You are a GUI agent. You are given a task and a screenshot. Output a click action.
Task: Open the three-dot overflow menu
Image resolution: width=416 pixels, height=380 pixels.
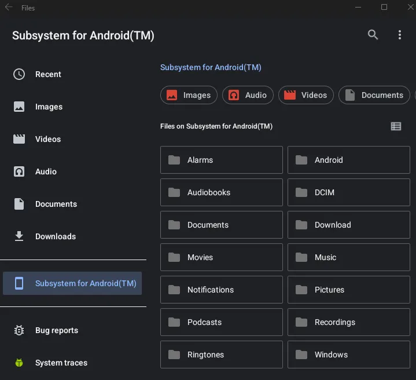(400, 35)
